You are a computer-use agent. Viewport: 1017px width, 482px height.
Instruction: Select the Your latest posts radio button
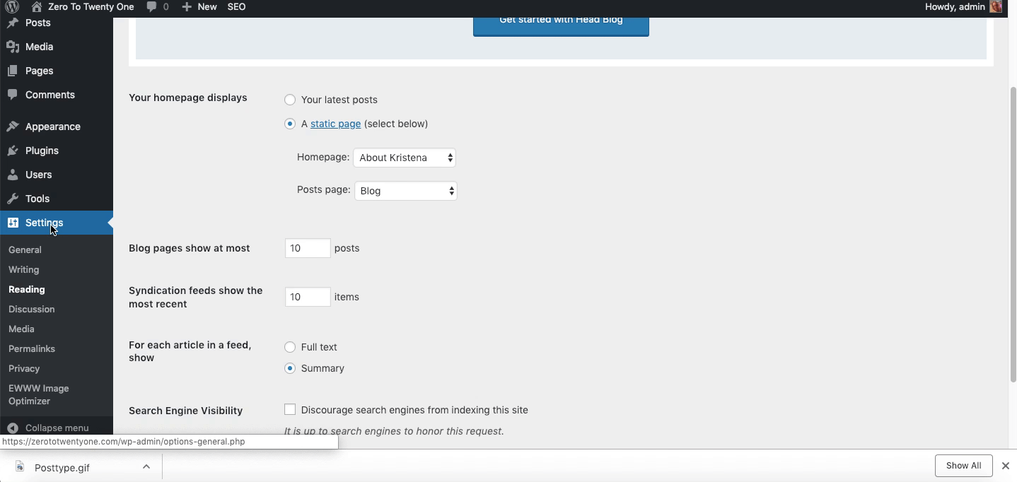pos(290,100)
